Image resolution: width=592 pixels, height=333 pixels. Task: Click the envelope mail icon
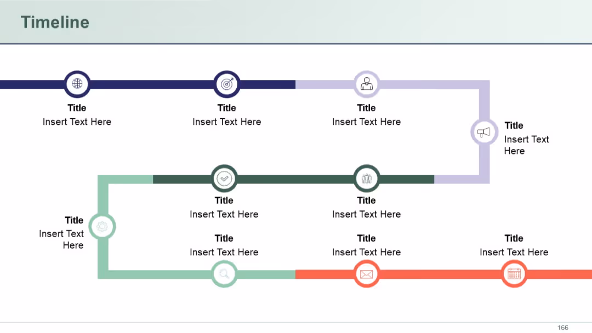click(x=366, y=274)
